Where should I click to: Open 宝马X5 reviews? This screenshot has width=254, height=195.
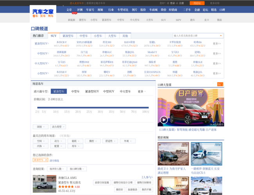62,62
